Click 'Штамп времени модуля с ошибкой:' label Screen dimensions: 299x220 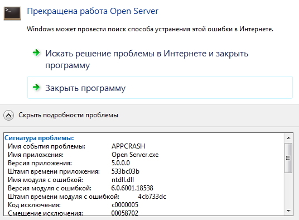[64, 197]
